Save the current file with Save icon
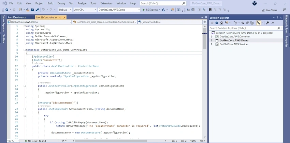Screen dimensions: 290x143 [x=32, y=10]
